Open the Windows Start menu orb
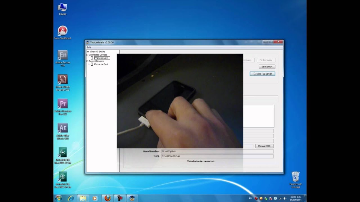 (58, 198)
